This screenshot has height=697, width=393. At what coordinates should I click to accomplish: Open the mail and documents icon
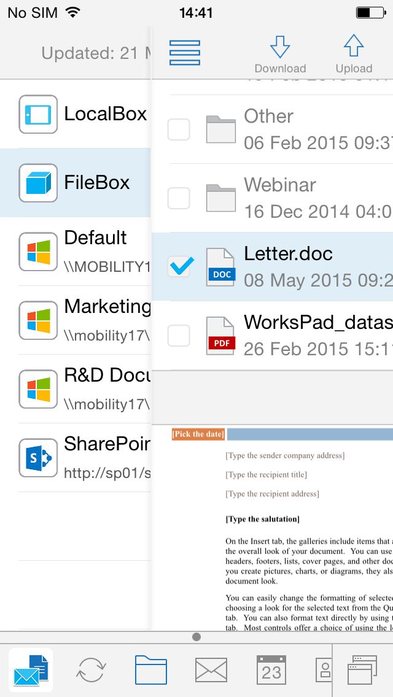pos(31,671)
